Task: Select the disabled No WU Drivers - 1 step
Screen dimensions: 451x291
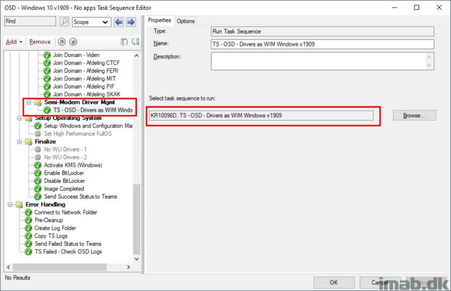Action: (x=65, y=149)
